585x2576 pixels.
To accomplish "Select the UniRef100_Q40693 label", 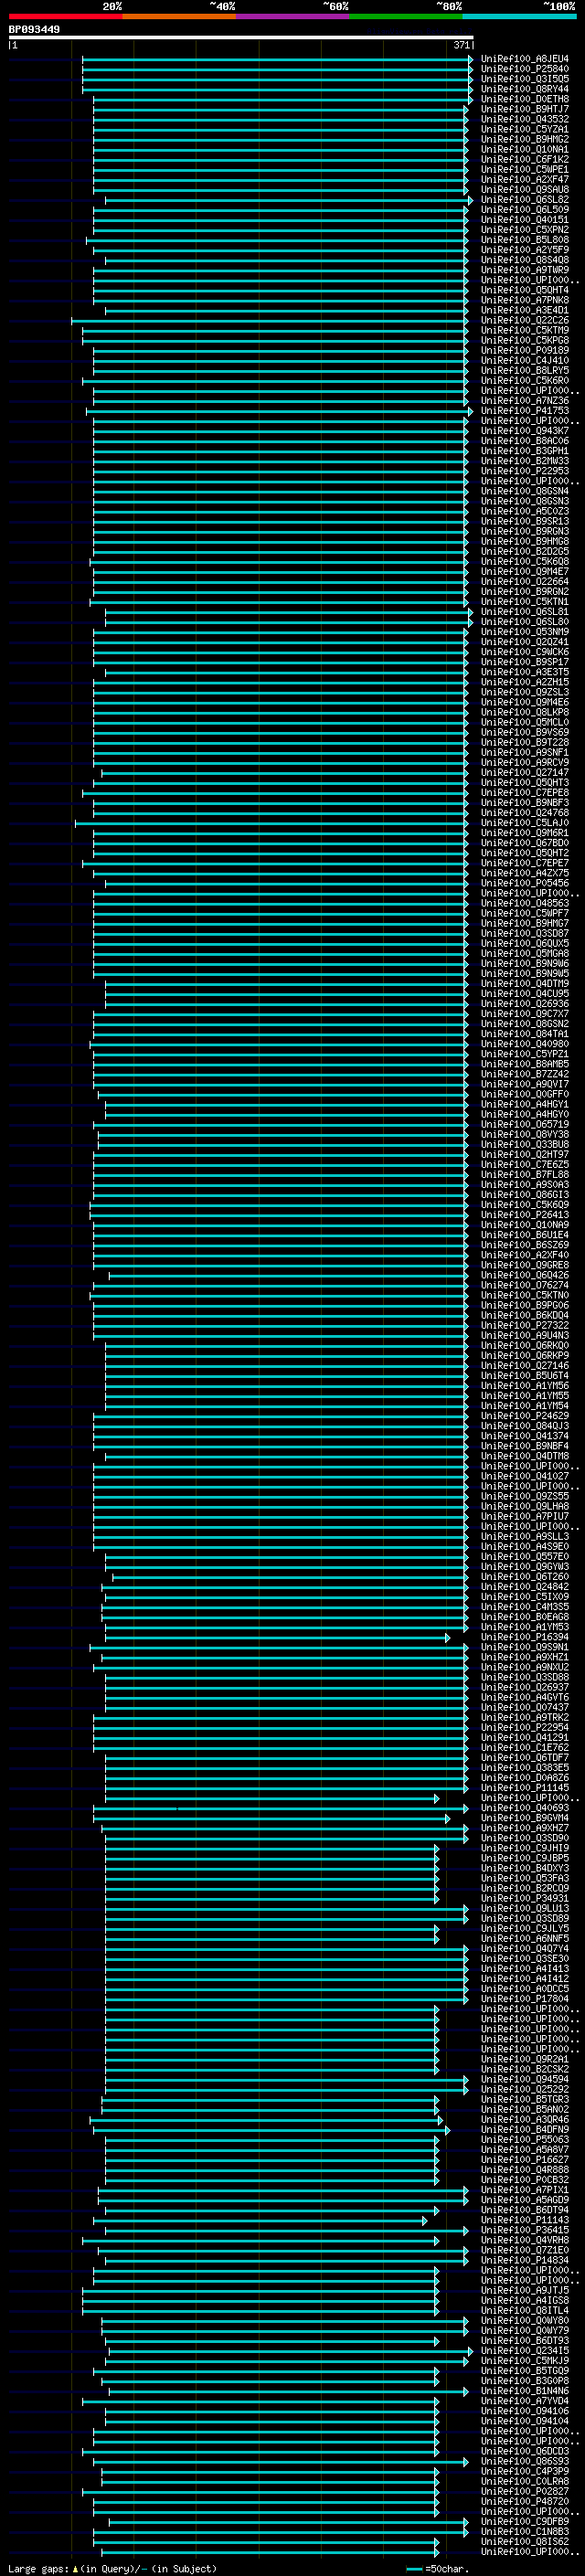I will click(525, 1808).
